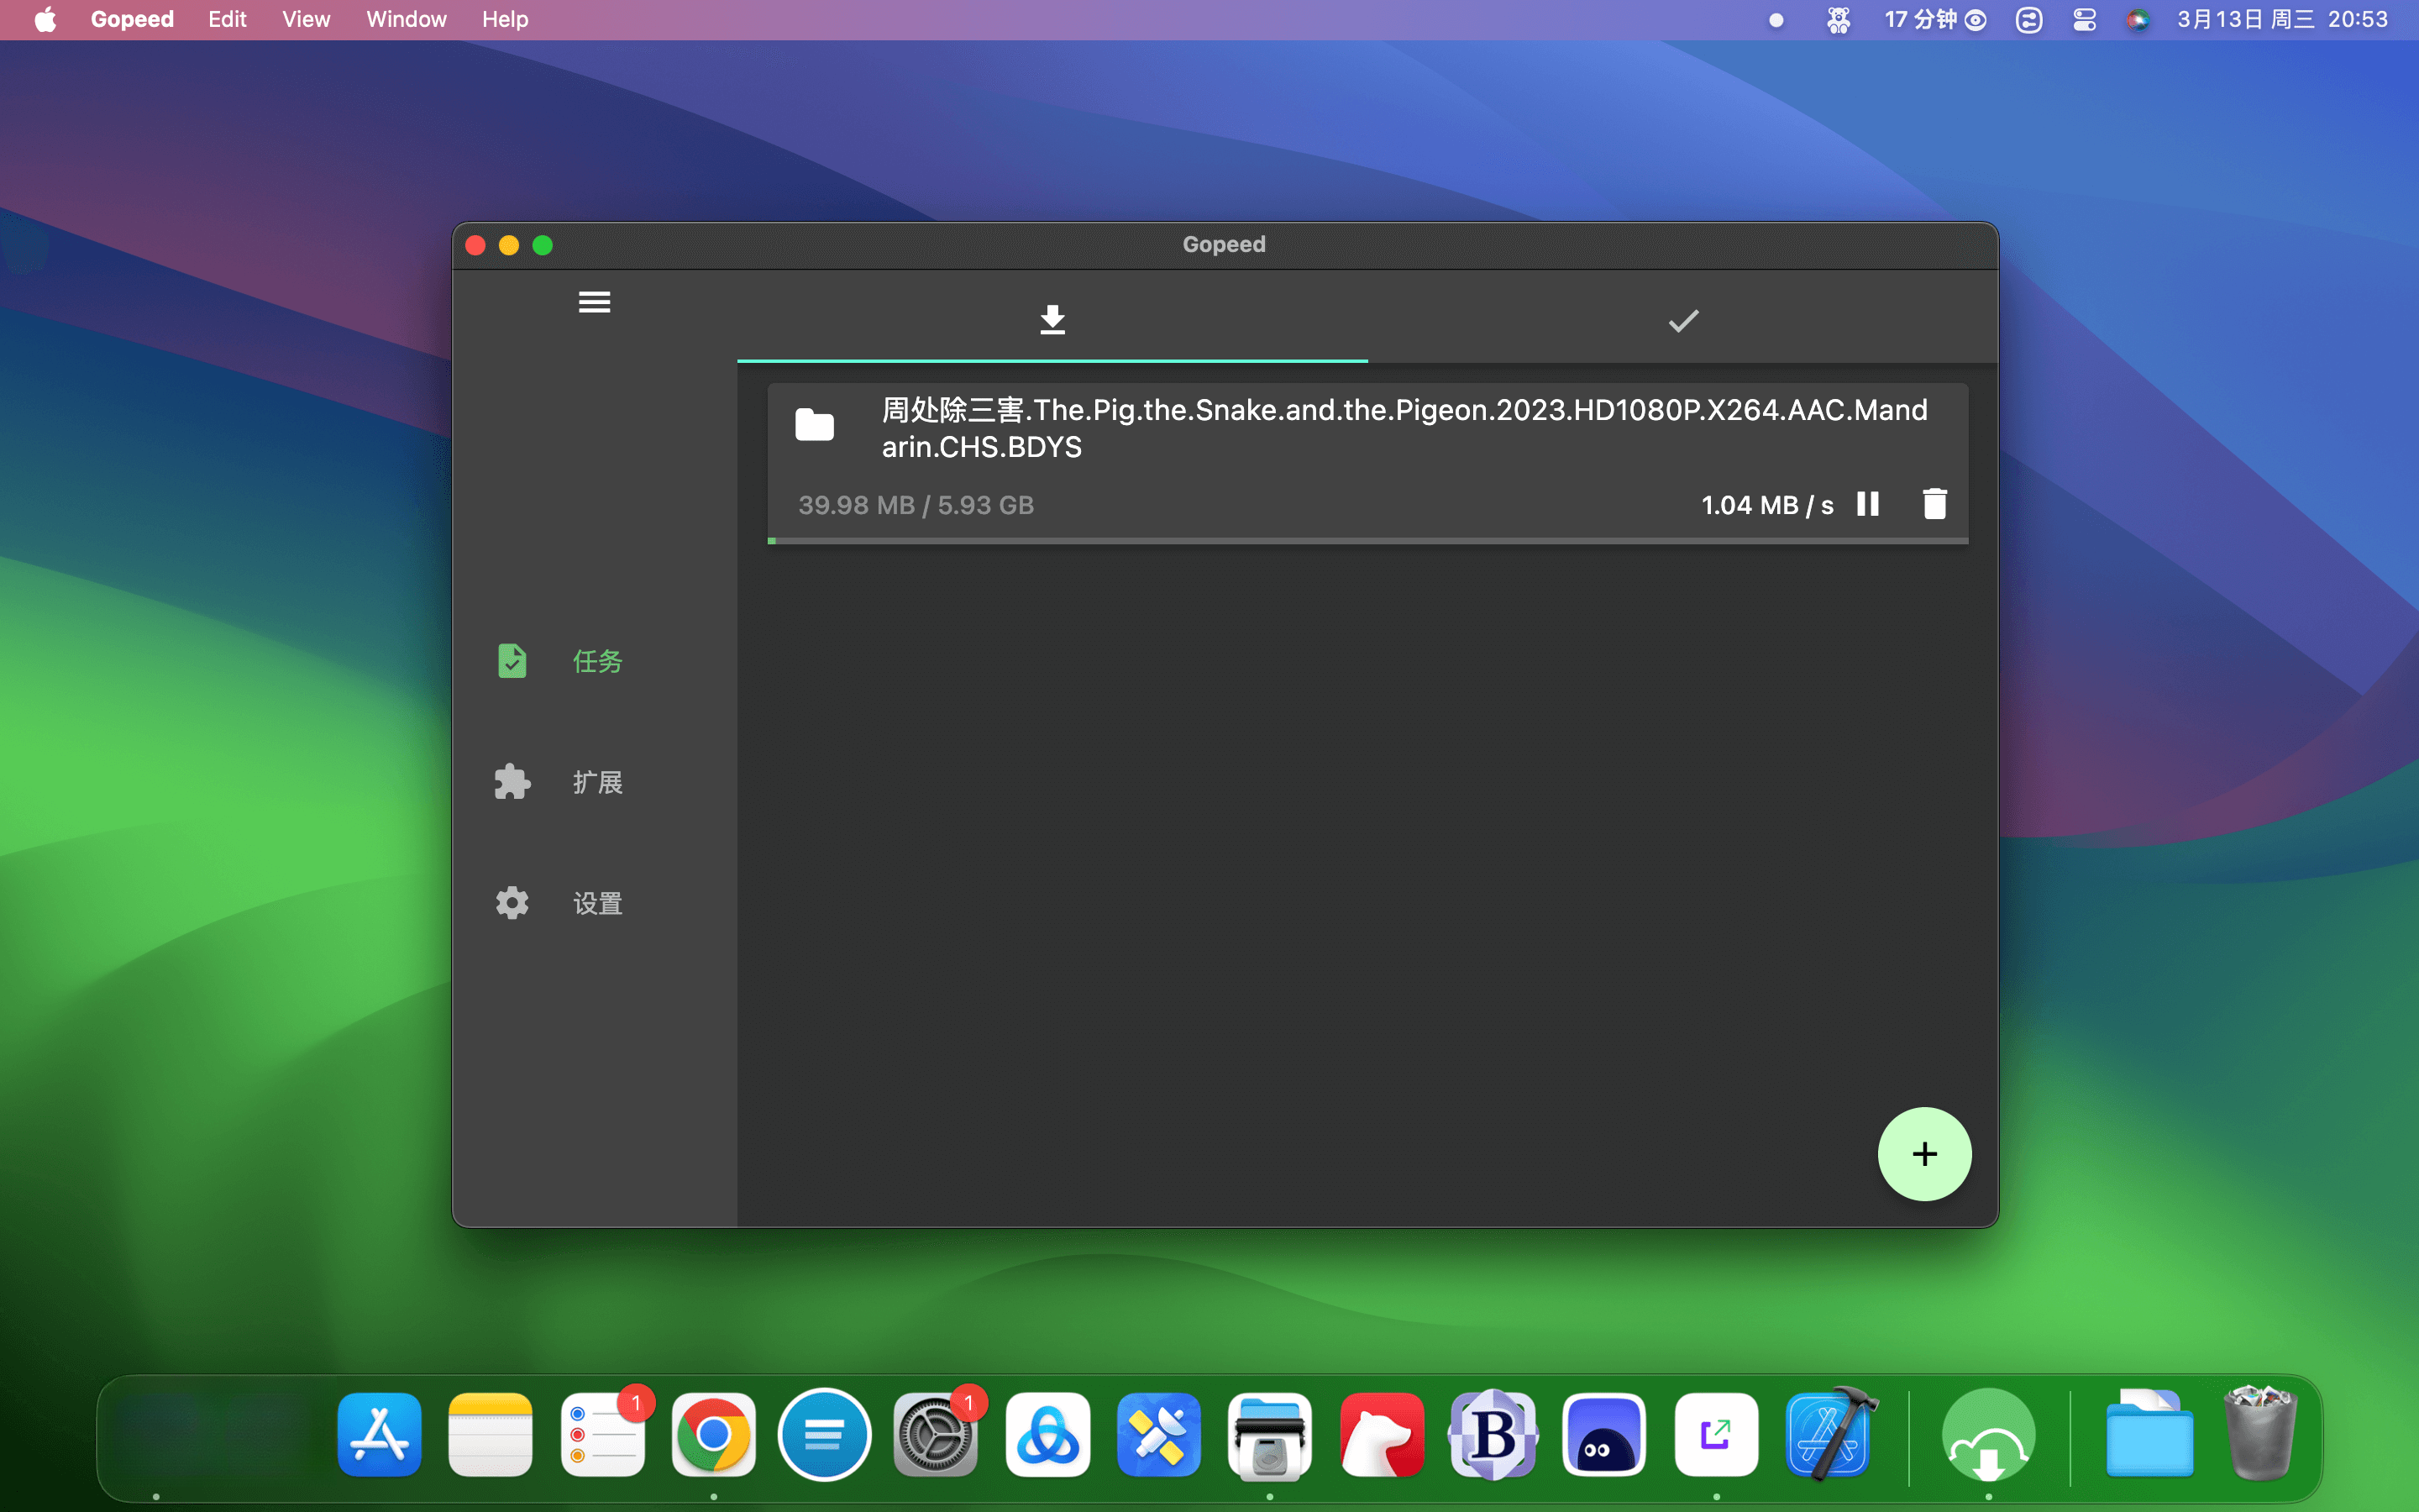
Task: Open the blue circle lines app in Dock
Action: pos(825,1434)
